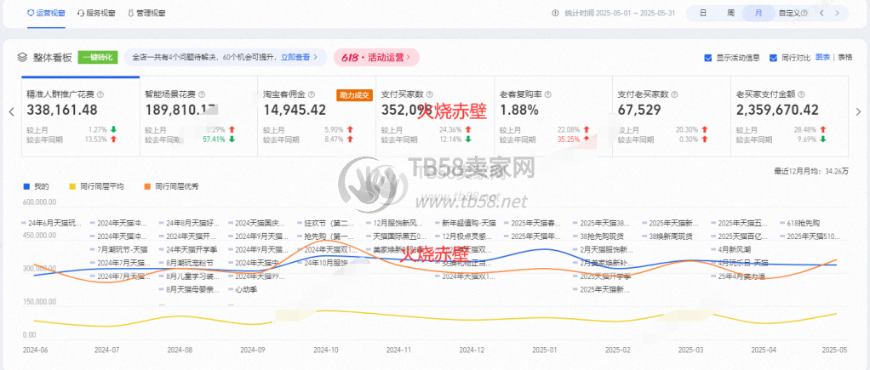Select the 支付买家数 metric card
870x370 pixels.
[435, 117]
